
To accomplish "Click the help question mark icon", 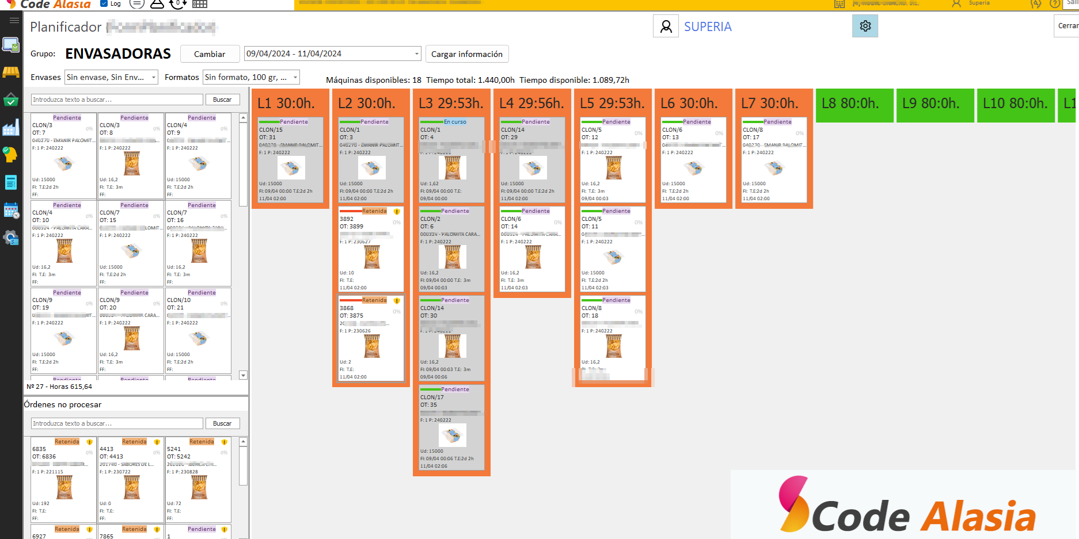I will pyautogui.click(x=1055, y=3).
